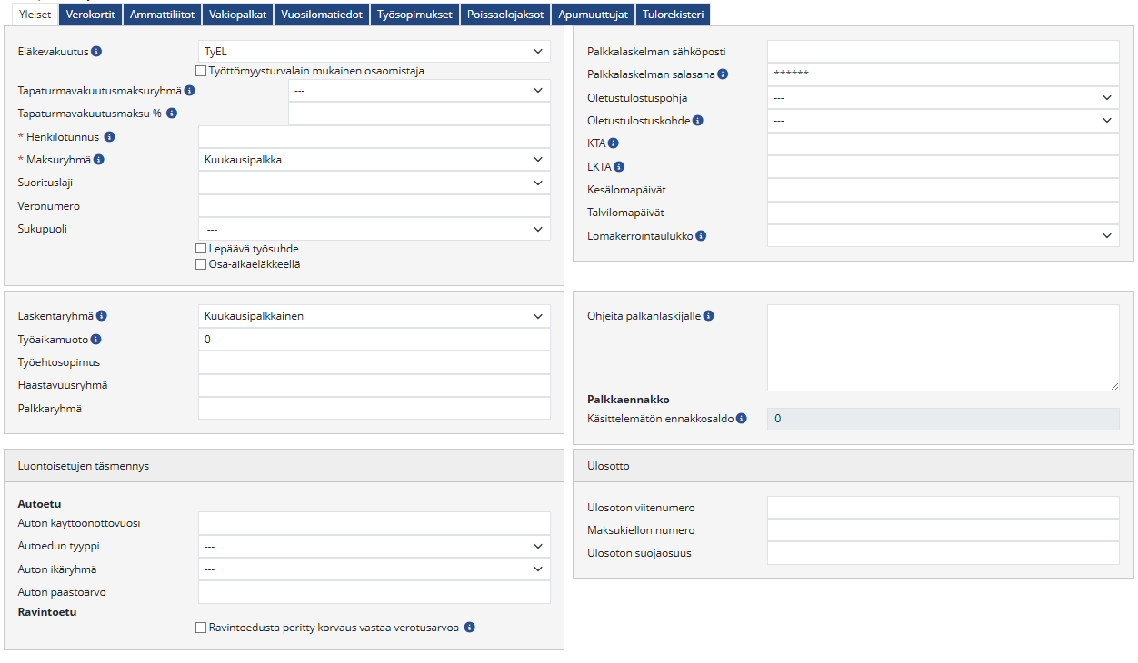Screen dimensions: 1138x663
Task: Tick the Lepäävä työsuhde checkbox
Action: [202, 249]
